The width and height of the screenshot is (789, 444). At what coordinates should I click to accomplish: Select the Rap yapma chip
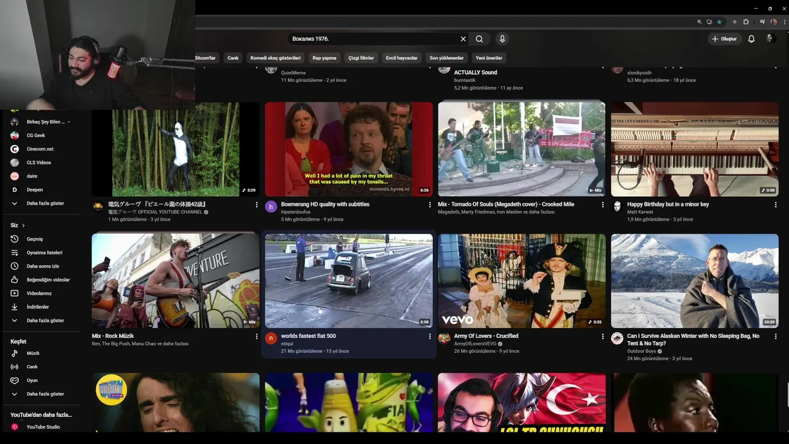[324, 58]
